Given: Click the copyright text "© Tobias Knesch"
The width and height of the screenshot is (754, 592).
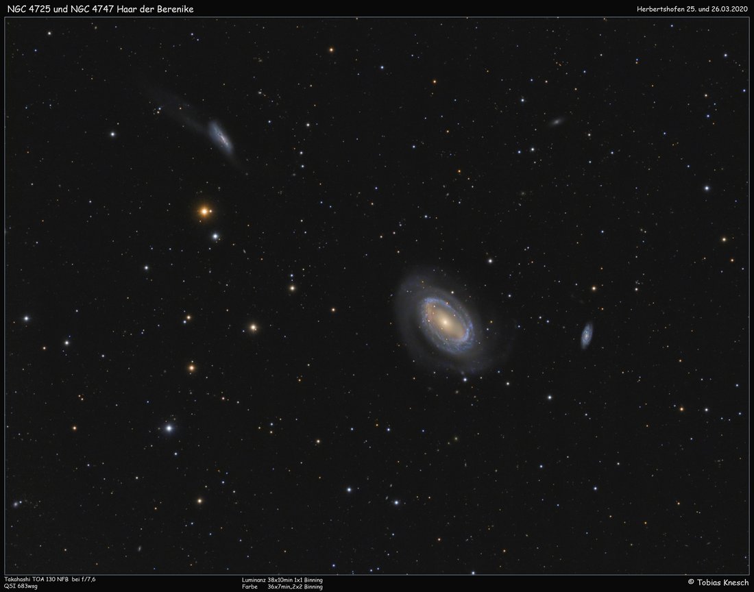Looking at the screenshot, I should pyautogui.click(x=718, y=582).
